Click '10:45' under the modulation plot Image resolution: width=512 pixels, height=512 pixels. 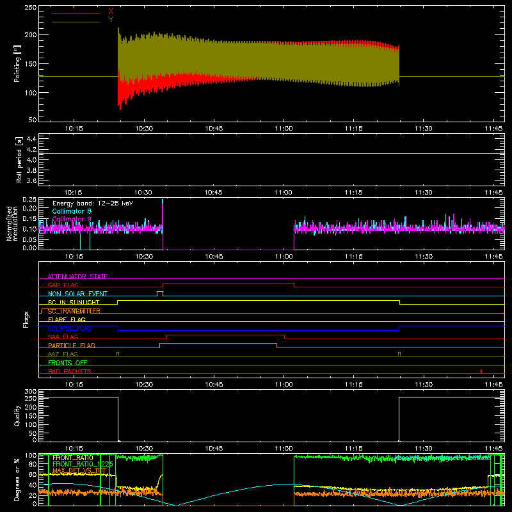pyautogui.click(x=214, y=257)
